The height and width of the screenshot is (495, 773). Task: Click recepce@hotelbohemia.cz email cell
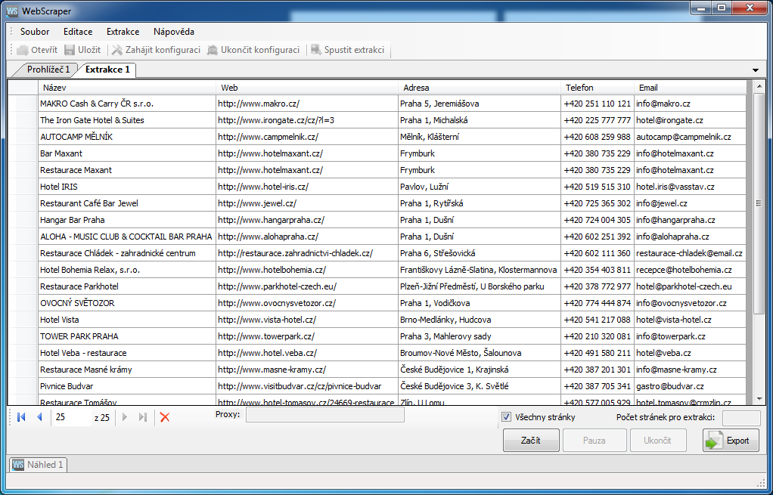690,270
